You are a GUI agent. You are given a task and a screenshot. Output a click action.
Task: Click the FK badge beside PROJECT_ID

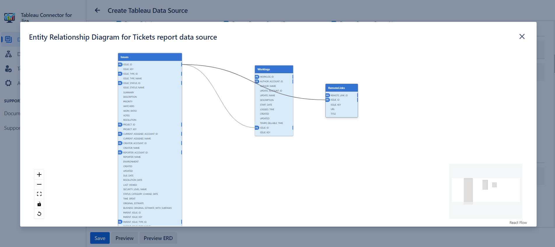[x=120, y=125]
